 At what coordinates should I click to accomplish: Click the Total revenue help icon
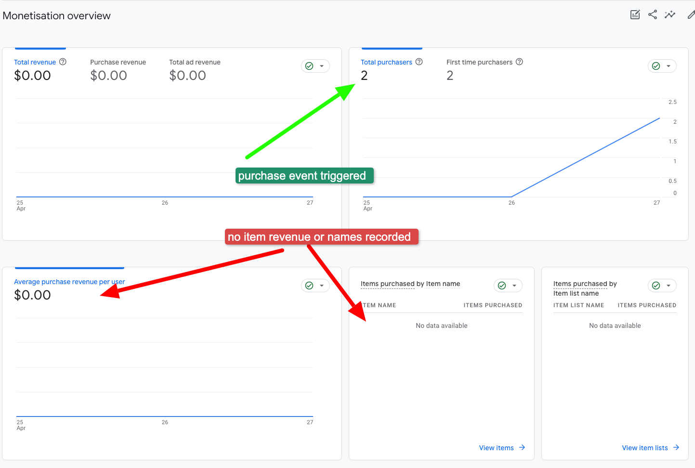(63, 62)
